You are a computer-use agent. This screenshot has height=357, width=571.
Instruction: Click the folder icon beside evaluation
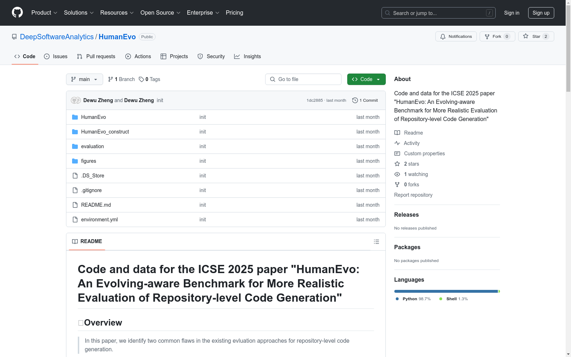pos(75,146)
